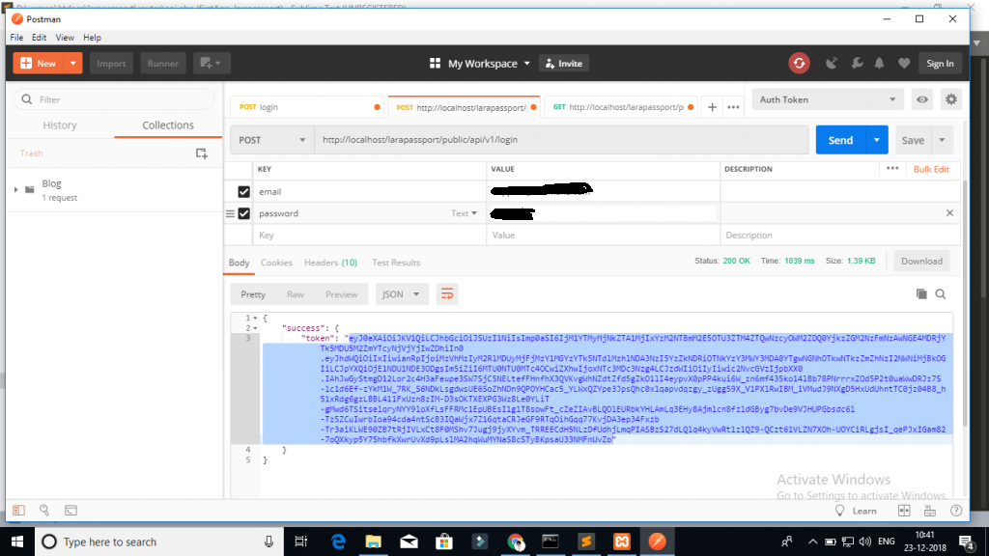The width and height of the screenshot is (989, 556).
Task: Open the POST method dropdown
Action: click(271, 140)
